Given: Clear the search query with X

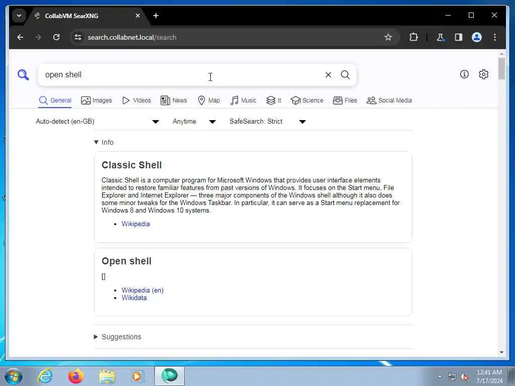Looking at the screenshot, I should coord(328,75).
